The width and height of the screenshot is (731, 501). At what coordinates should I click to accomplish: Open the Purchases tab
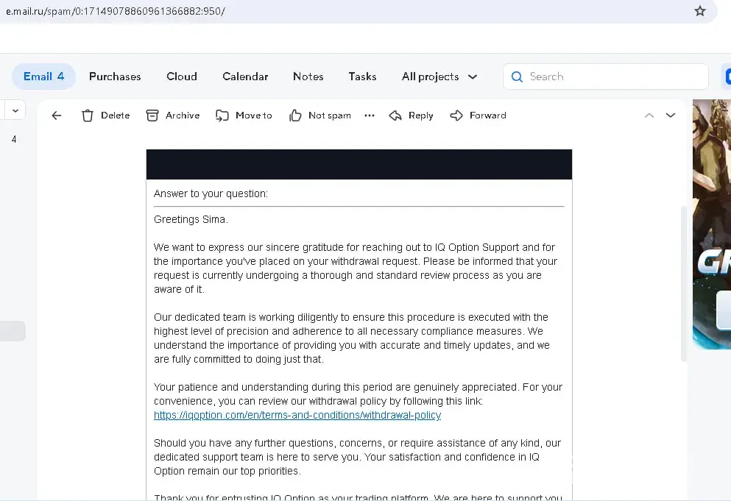tap(115, 77)
